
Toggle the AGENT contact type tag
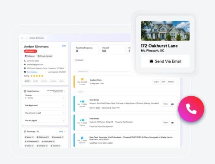pos(61,81)
